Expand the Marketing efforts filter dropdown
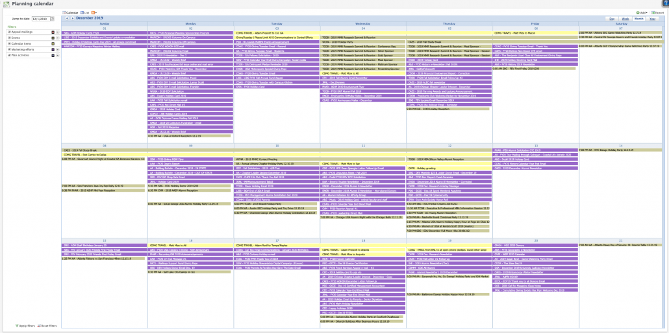The height and width of the screenshot is (333, 669). 57,49
